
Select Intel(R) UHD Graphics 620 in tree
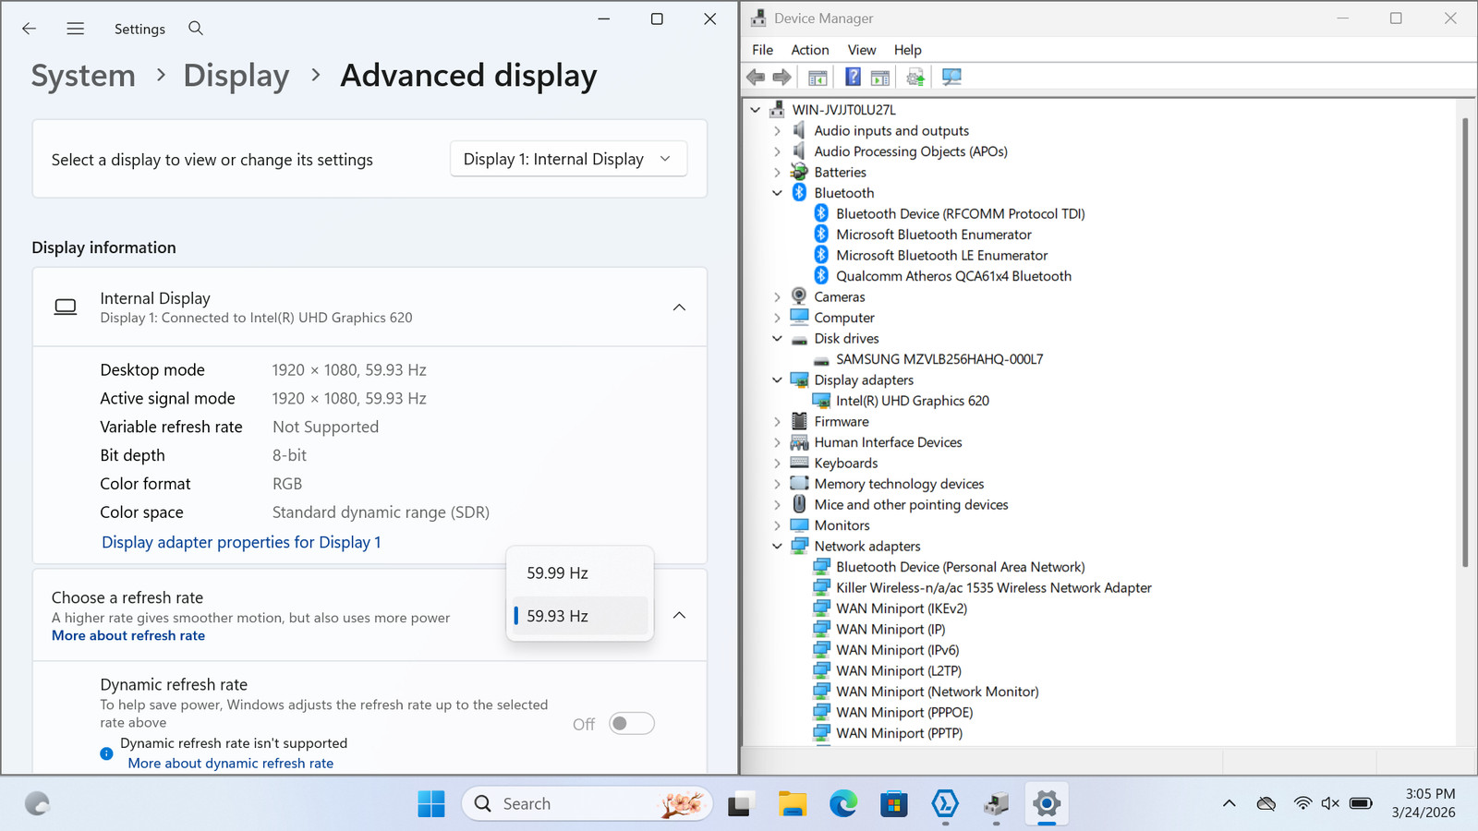click(x=912, y=401)
